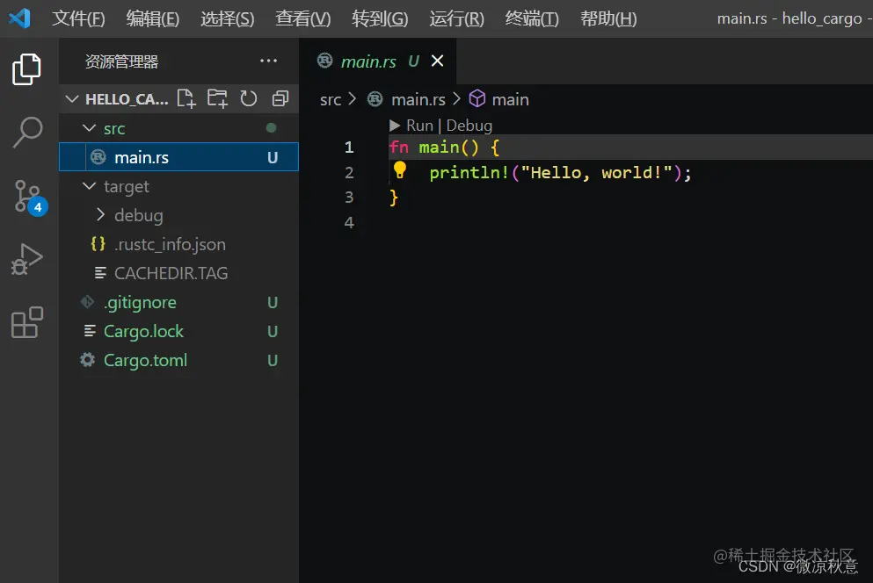
Task: Click the Rust icon on main.rs tab
Action: [x=324, y=60]
